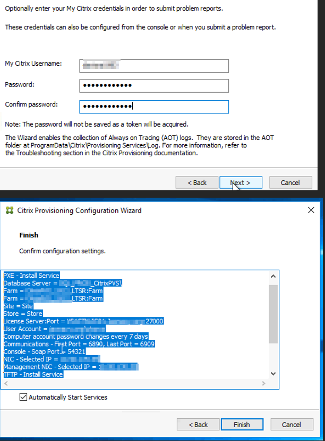The image size is (325, 441).
Task: Select 'Console - Soap Port = 54321' line
Action: click(44, 351)
